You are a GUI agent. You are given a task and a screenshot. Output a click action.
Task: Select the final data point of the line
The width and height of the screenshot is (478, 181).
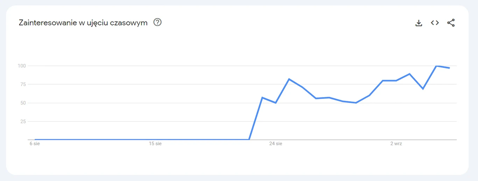coord(449,68)
